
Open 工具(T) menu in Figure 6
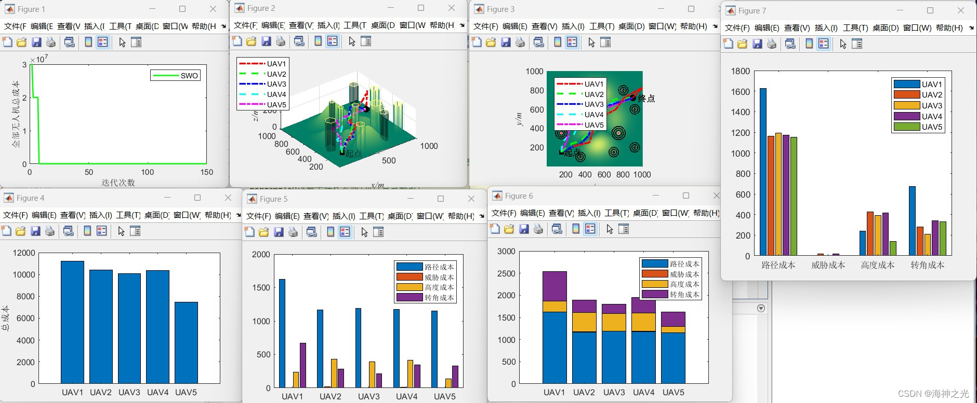coord(616,213)
